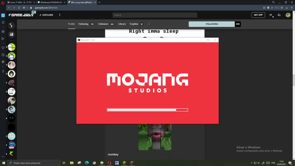Open File Explorer from the taskbar

72,163
